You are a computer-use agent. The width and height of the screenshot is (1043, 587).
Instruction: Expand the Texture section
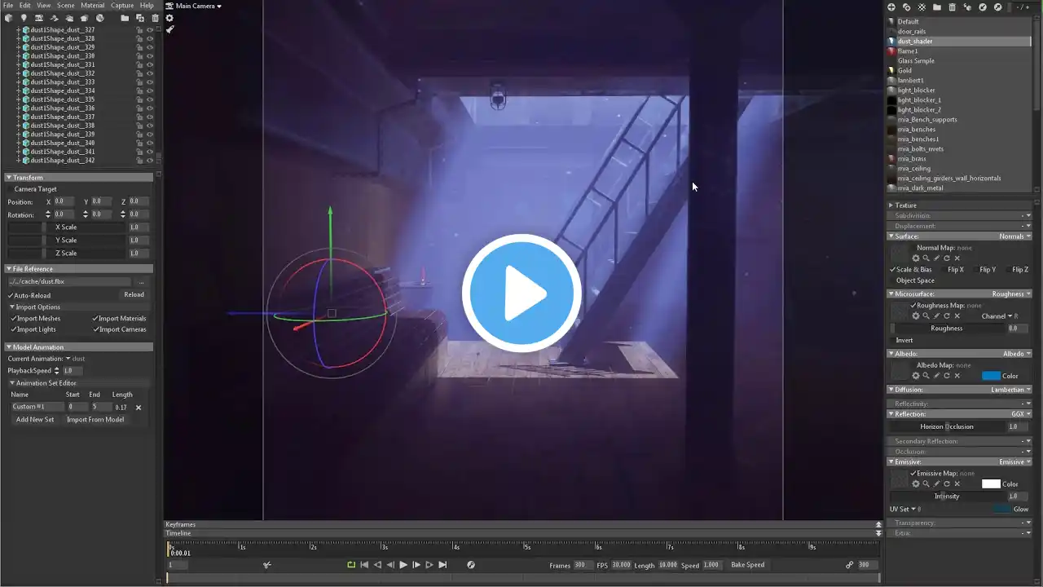[x=891, y=205]
